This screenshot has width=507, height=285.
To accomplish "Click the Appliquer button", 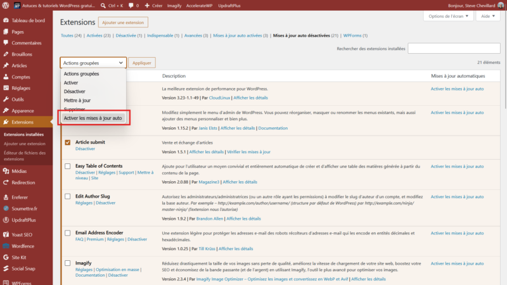I will coord(142,63).
